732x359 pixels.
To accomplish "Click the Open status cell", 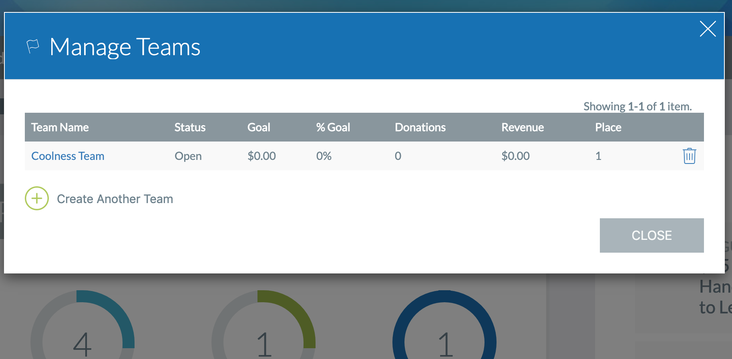I will 188,156.
